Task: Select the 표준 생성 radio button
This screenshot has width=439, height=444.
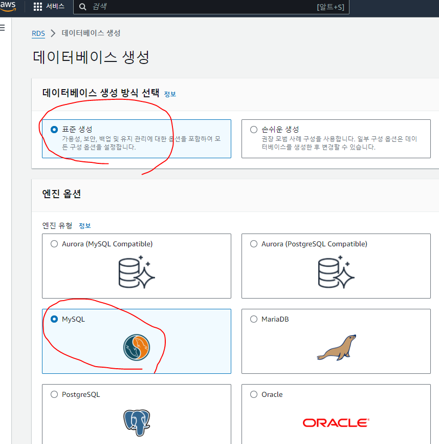Action: (54, 130)
